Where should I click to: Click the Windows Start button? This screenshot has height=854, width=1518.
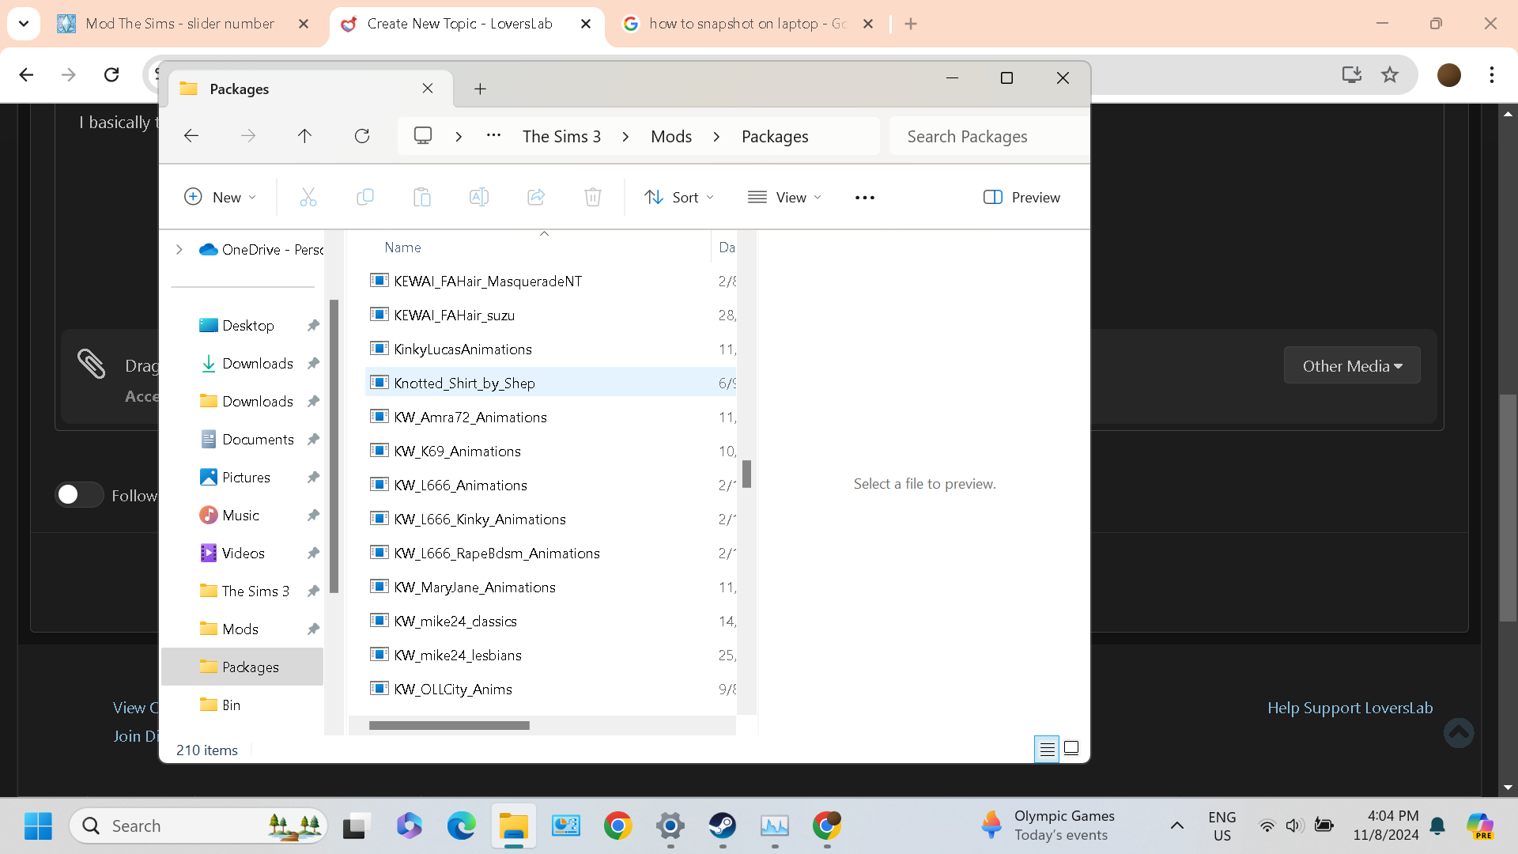38,826
